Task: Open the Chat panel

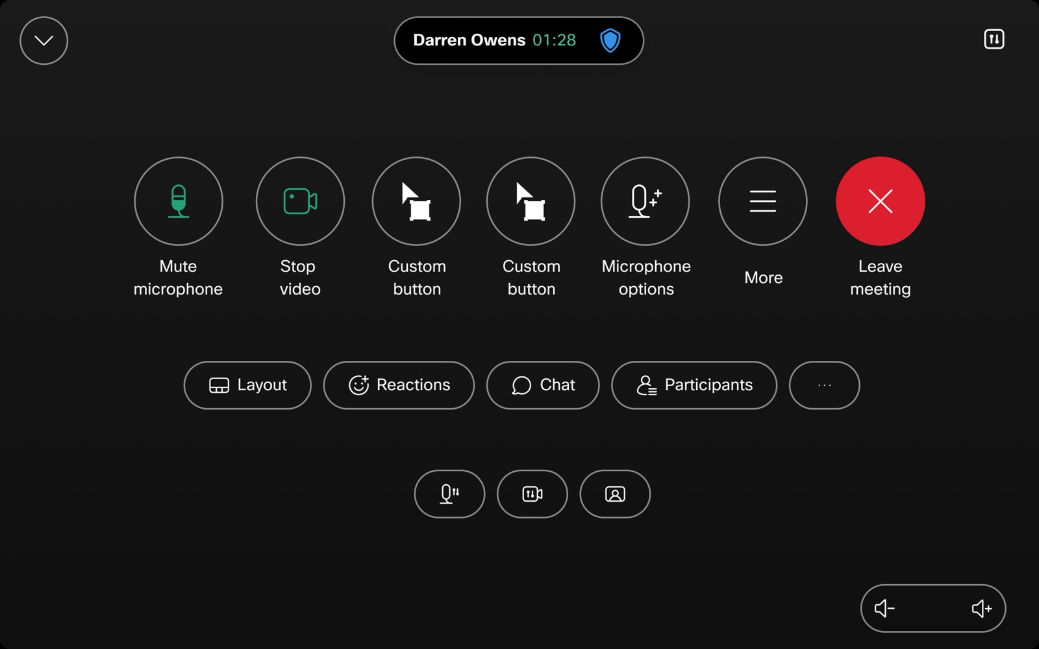Action: pyautogui.click(x=543, y=385)
